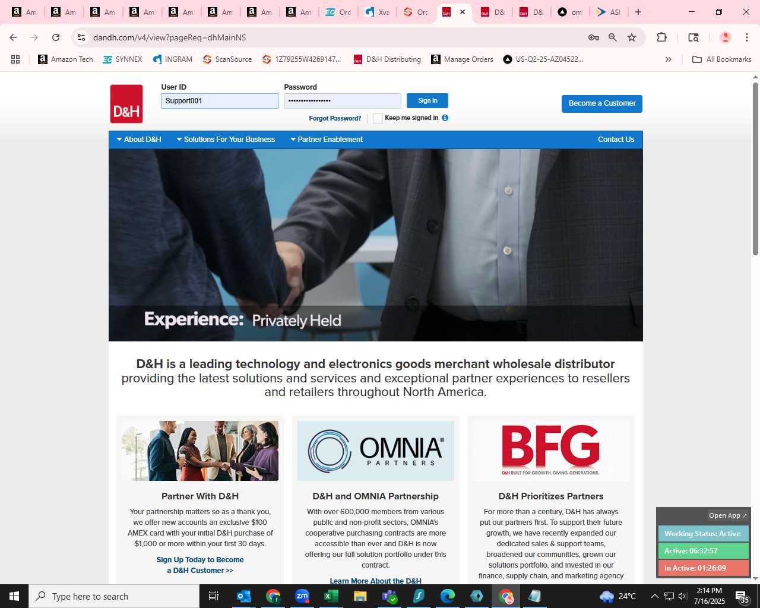Click the media search icon in Chrome toolbar

tap(693, 37)
